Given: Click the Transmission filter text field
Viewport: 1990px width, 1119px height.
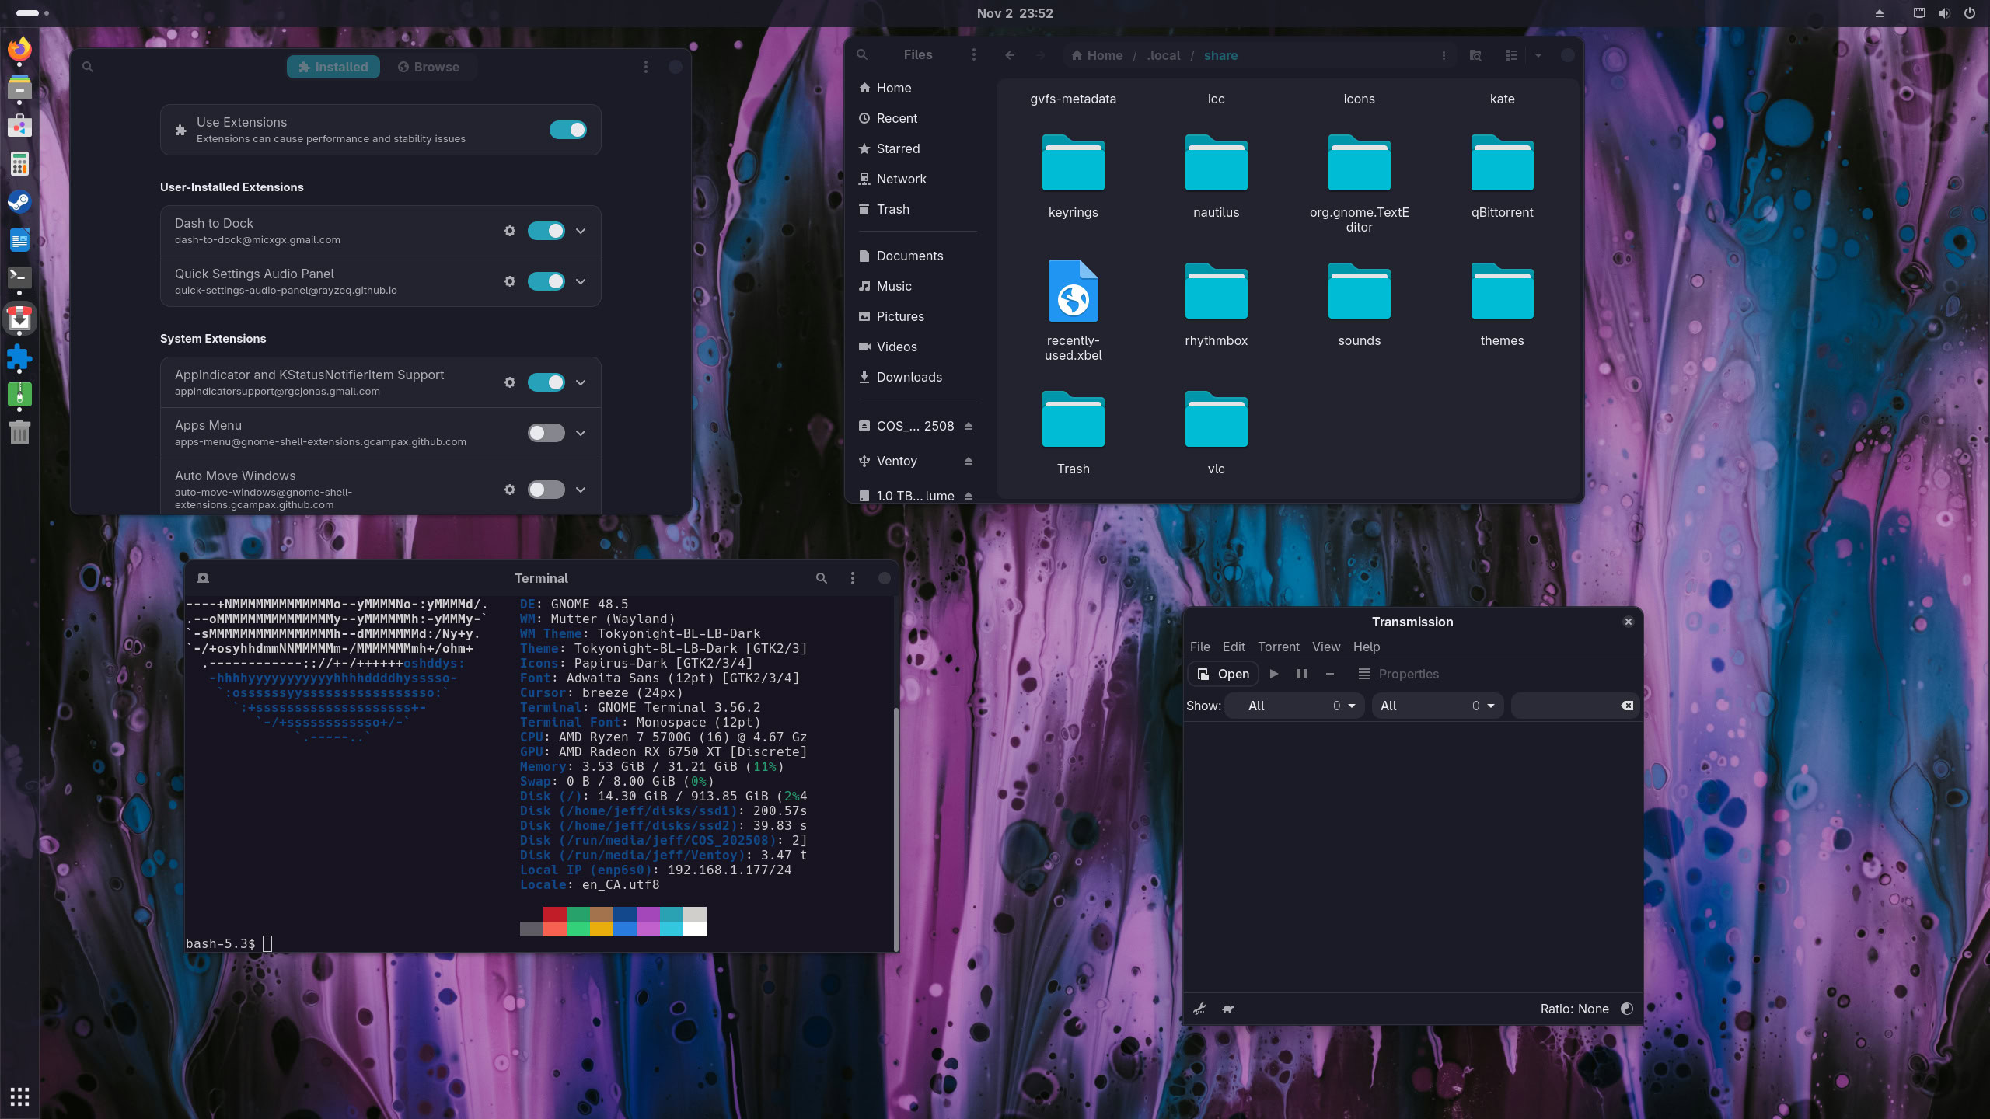Looking at the screenshot, I should pyautogui.click(x=1564, y=706).
